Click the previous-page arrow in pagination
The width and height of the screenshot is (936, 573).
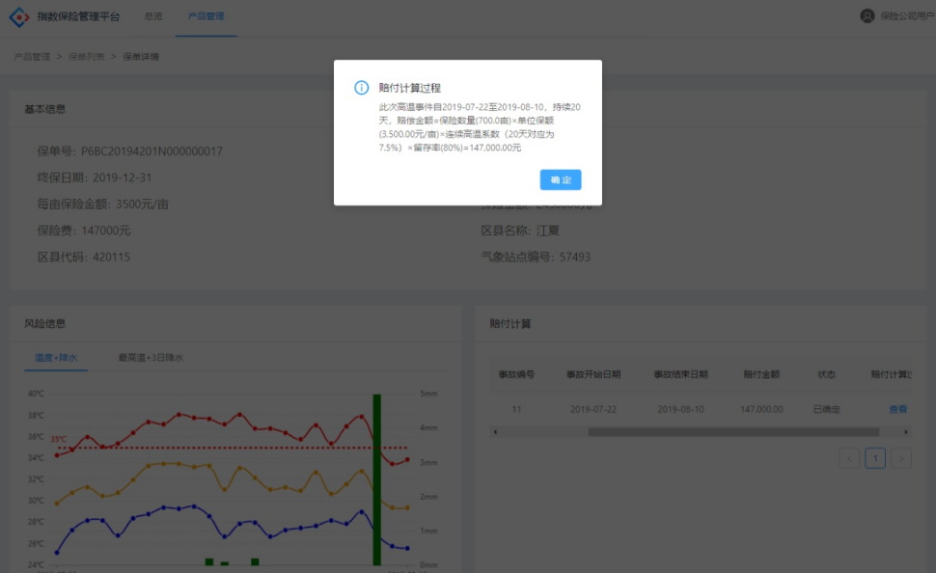click(849, 458)
